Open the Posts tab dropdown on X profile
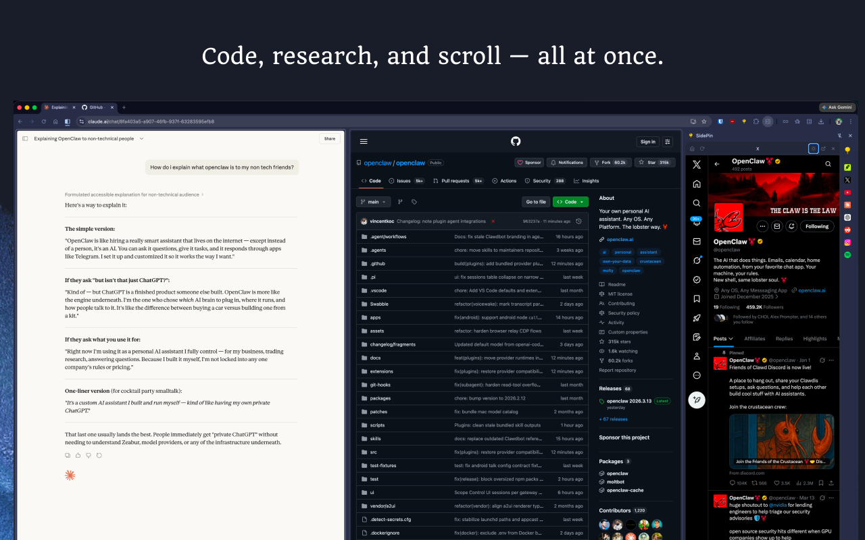 (723, 339)
